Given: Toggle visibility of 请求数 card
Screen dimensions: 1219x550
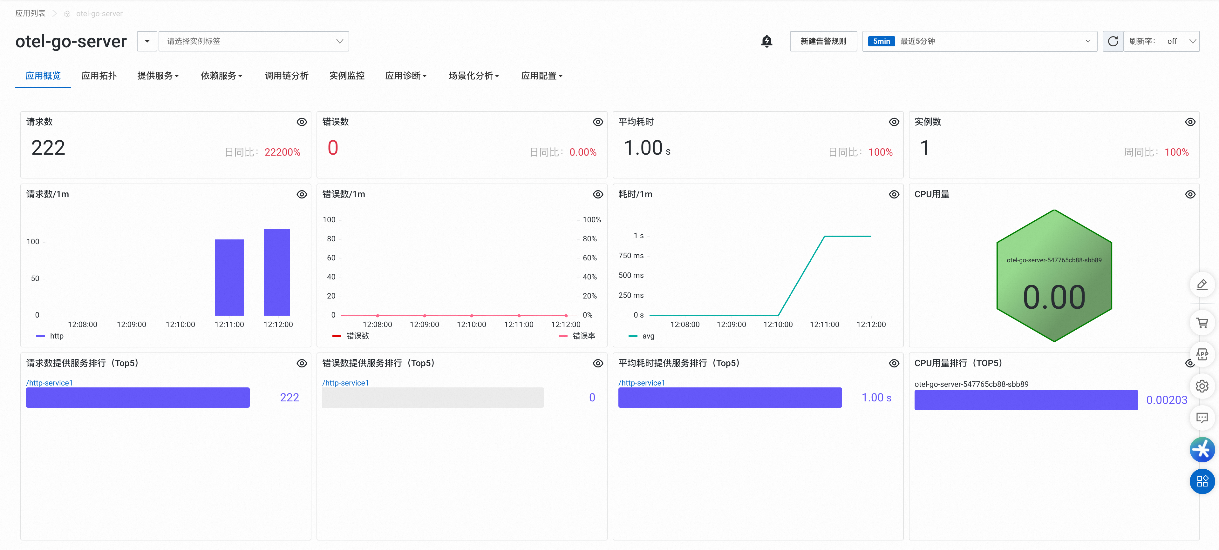Looking at the screenshot, I should click(302, 122).
